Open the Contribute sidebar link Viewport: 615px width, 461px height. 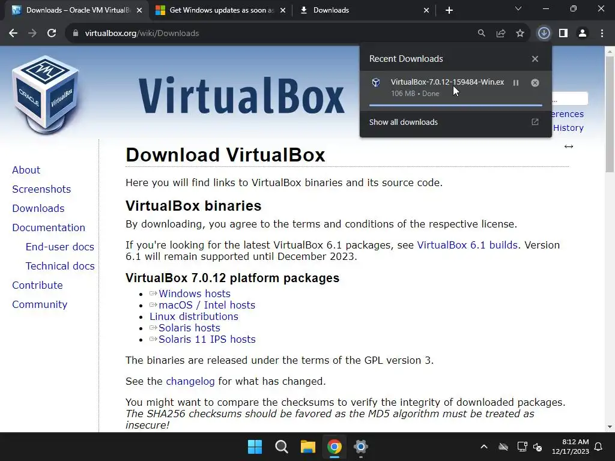[38, 285]
